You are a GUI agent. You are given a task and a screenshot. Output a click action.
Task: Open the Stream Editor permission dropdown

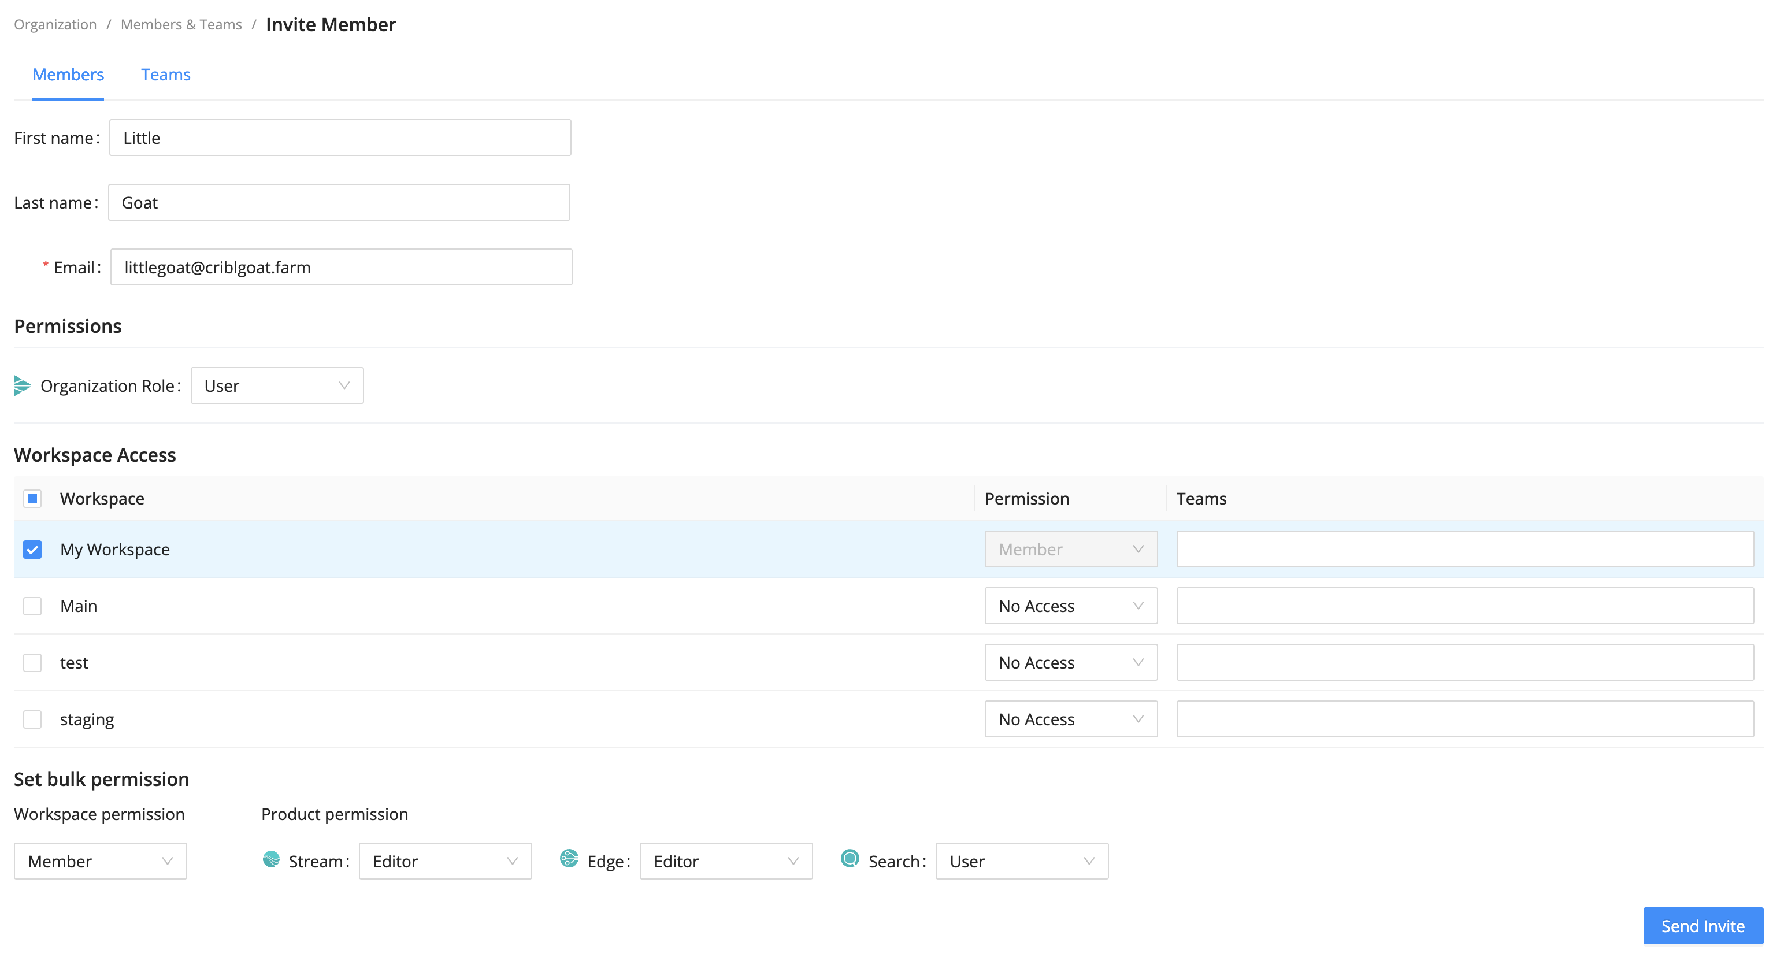pyautogui.click(x=444, y=861)
